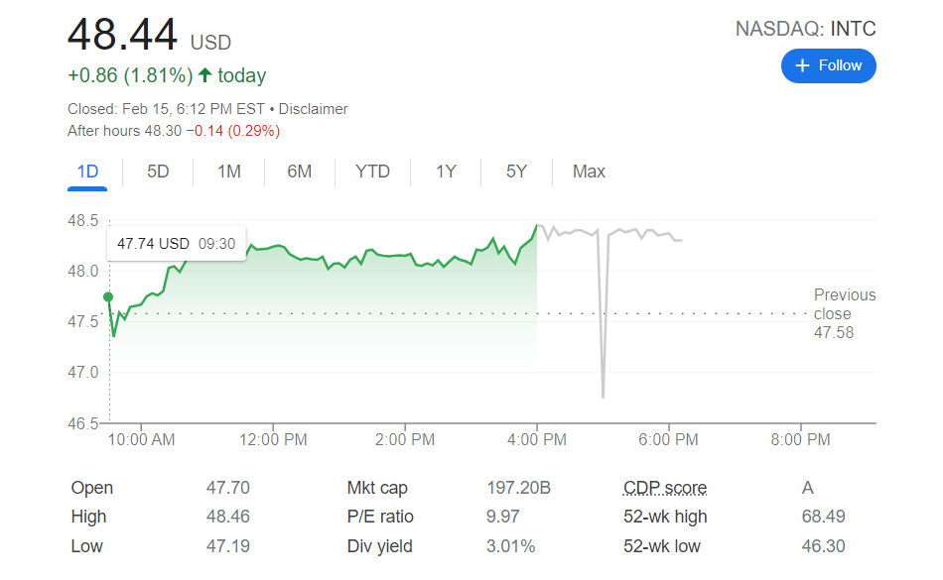Click the 4:00 PM axis label
This screenshot has height=580, width=943.
pyautogui.click(x=537, y=439)
